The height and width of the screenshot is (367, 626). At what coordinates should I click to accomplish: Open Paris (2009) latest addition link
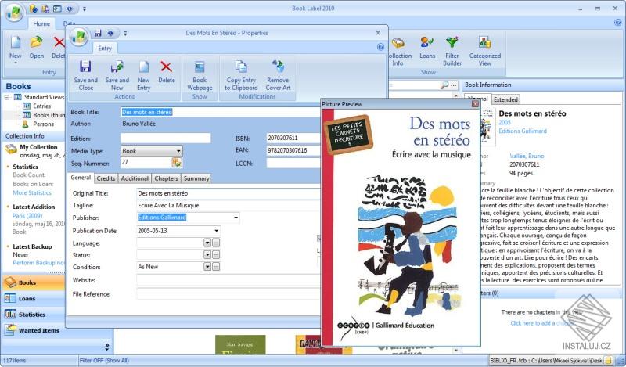[x=27, y=216]
